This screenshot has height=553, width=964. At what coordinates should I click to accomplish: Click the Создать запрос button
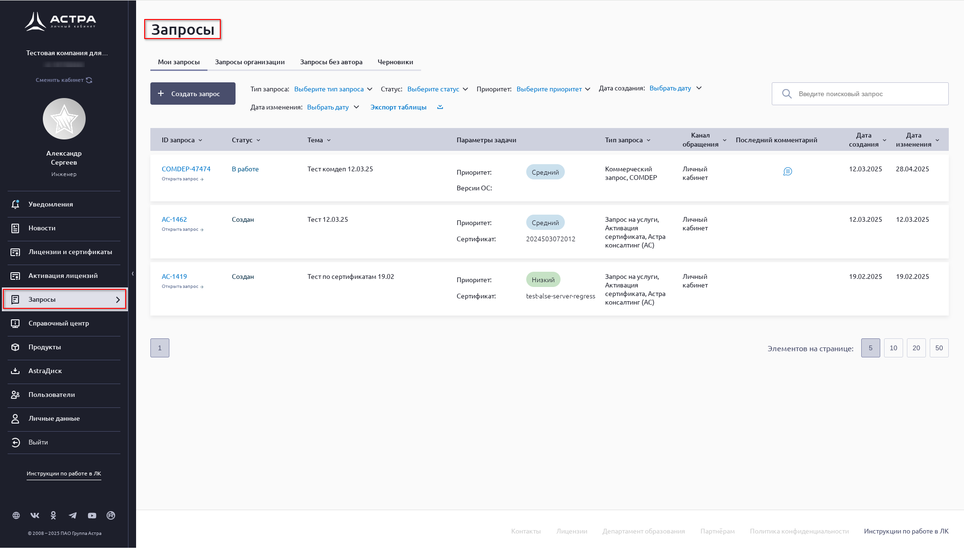tap(193, 94)
